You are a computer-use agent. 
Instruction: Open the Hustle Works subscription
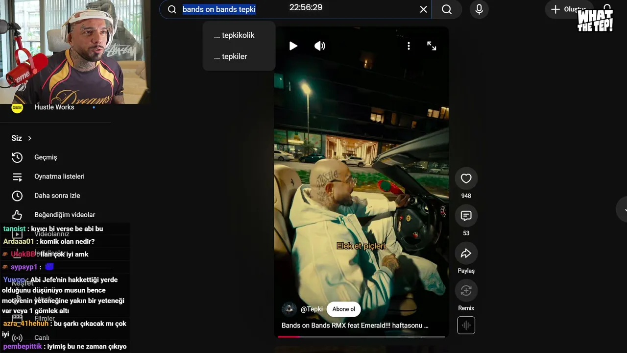click(x=54, y=107)
